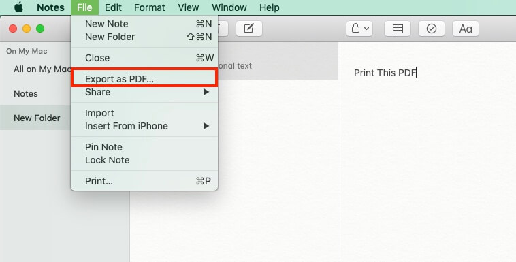Screen dimensions: 516x262
Task: Expand Insert From iPhone submenu
Action: [144, 126]
